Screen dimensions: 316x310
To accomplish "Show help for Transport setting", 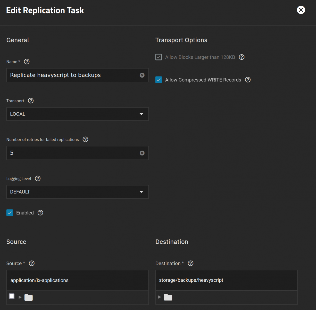I will click(31, 101).
